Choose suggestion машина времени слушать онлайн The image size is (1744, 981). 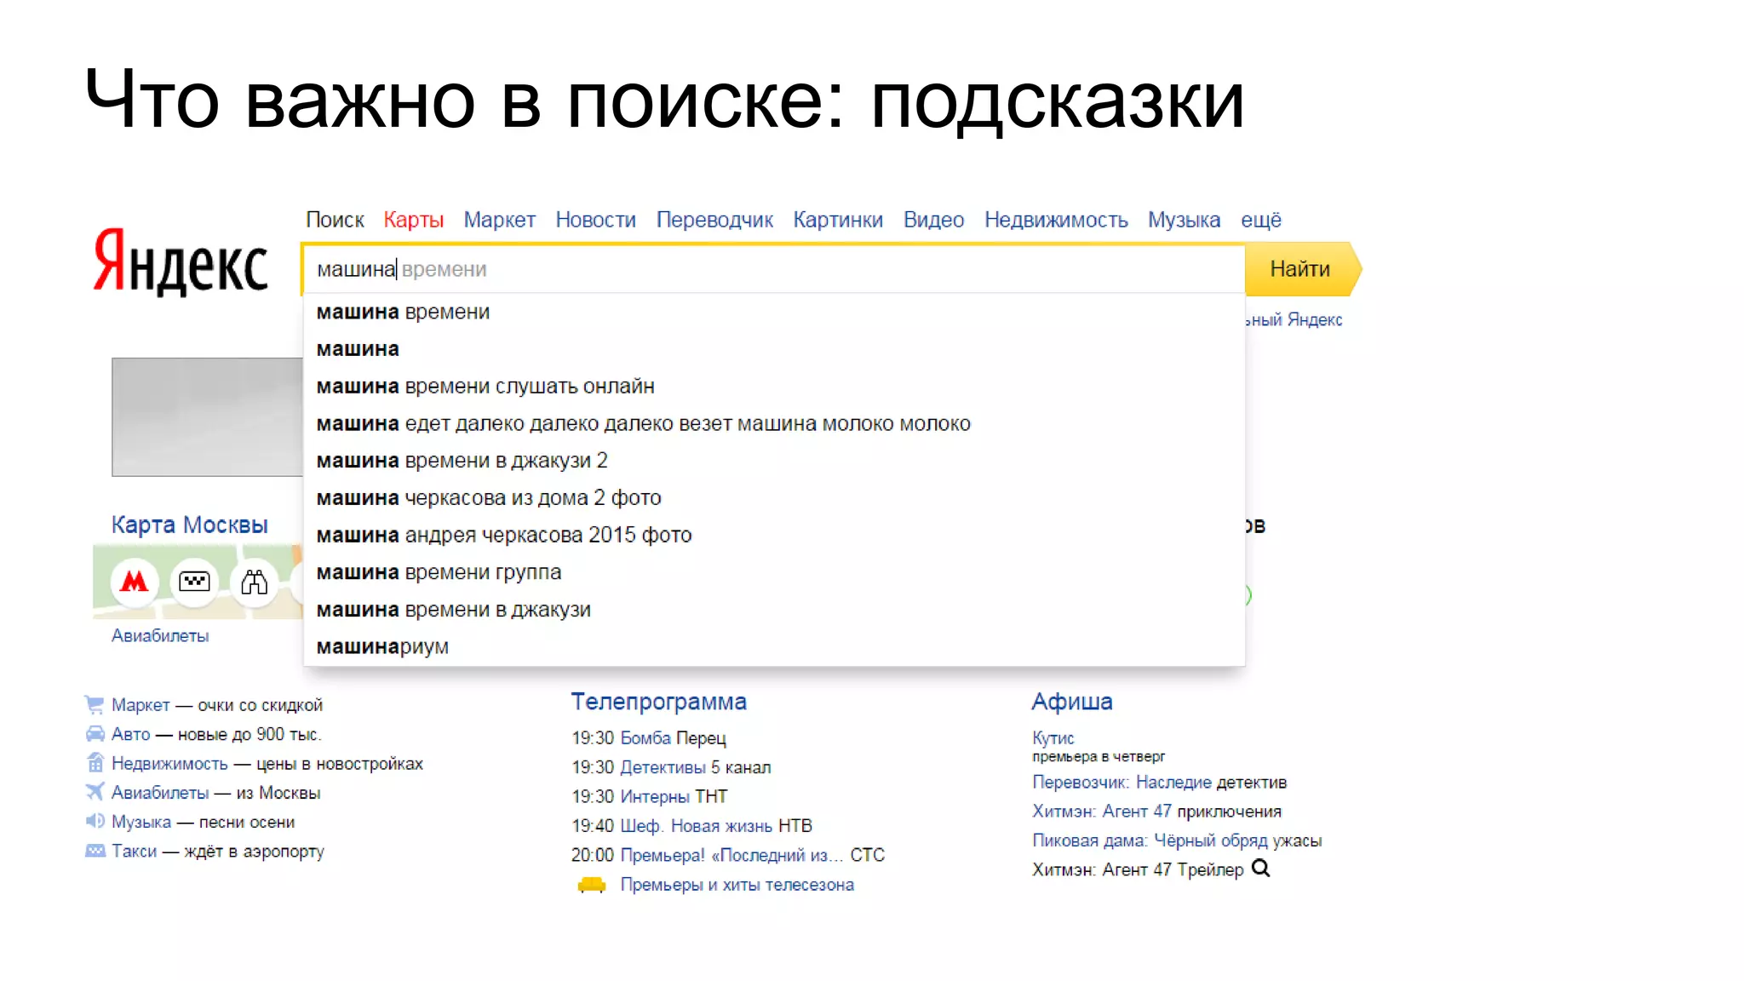[x=773, y=387]
